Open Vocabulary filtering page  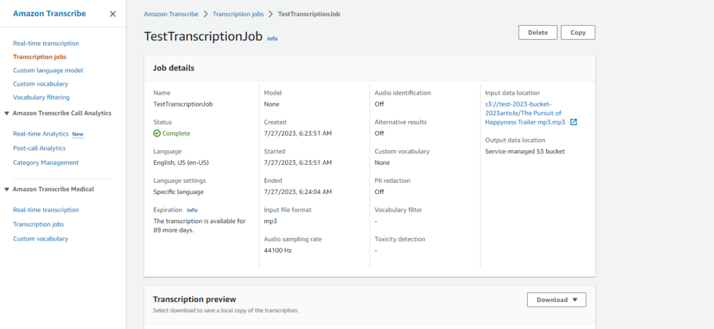pyautogui.click(x=41, y=97)
